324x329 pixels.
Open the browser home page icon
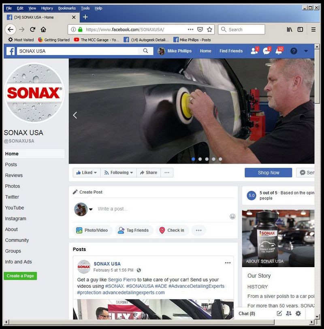coord(43,30)
